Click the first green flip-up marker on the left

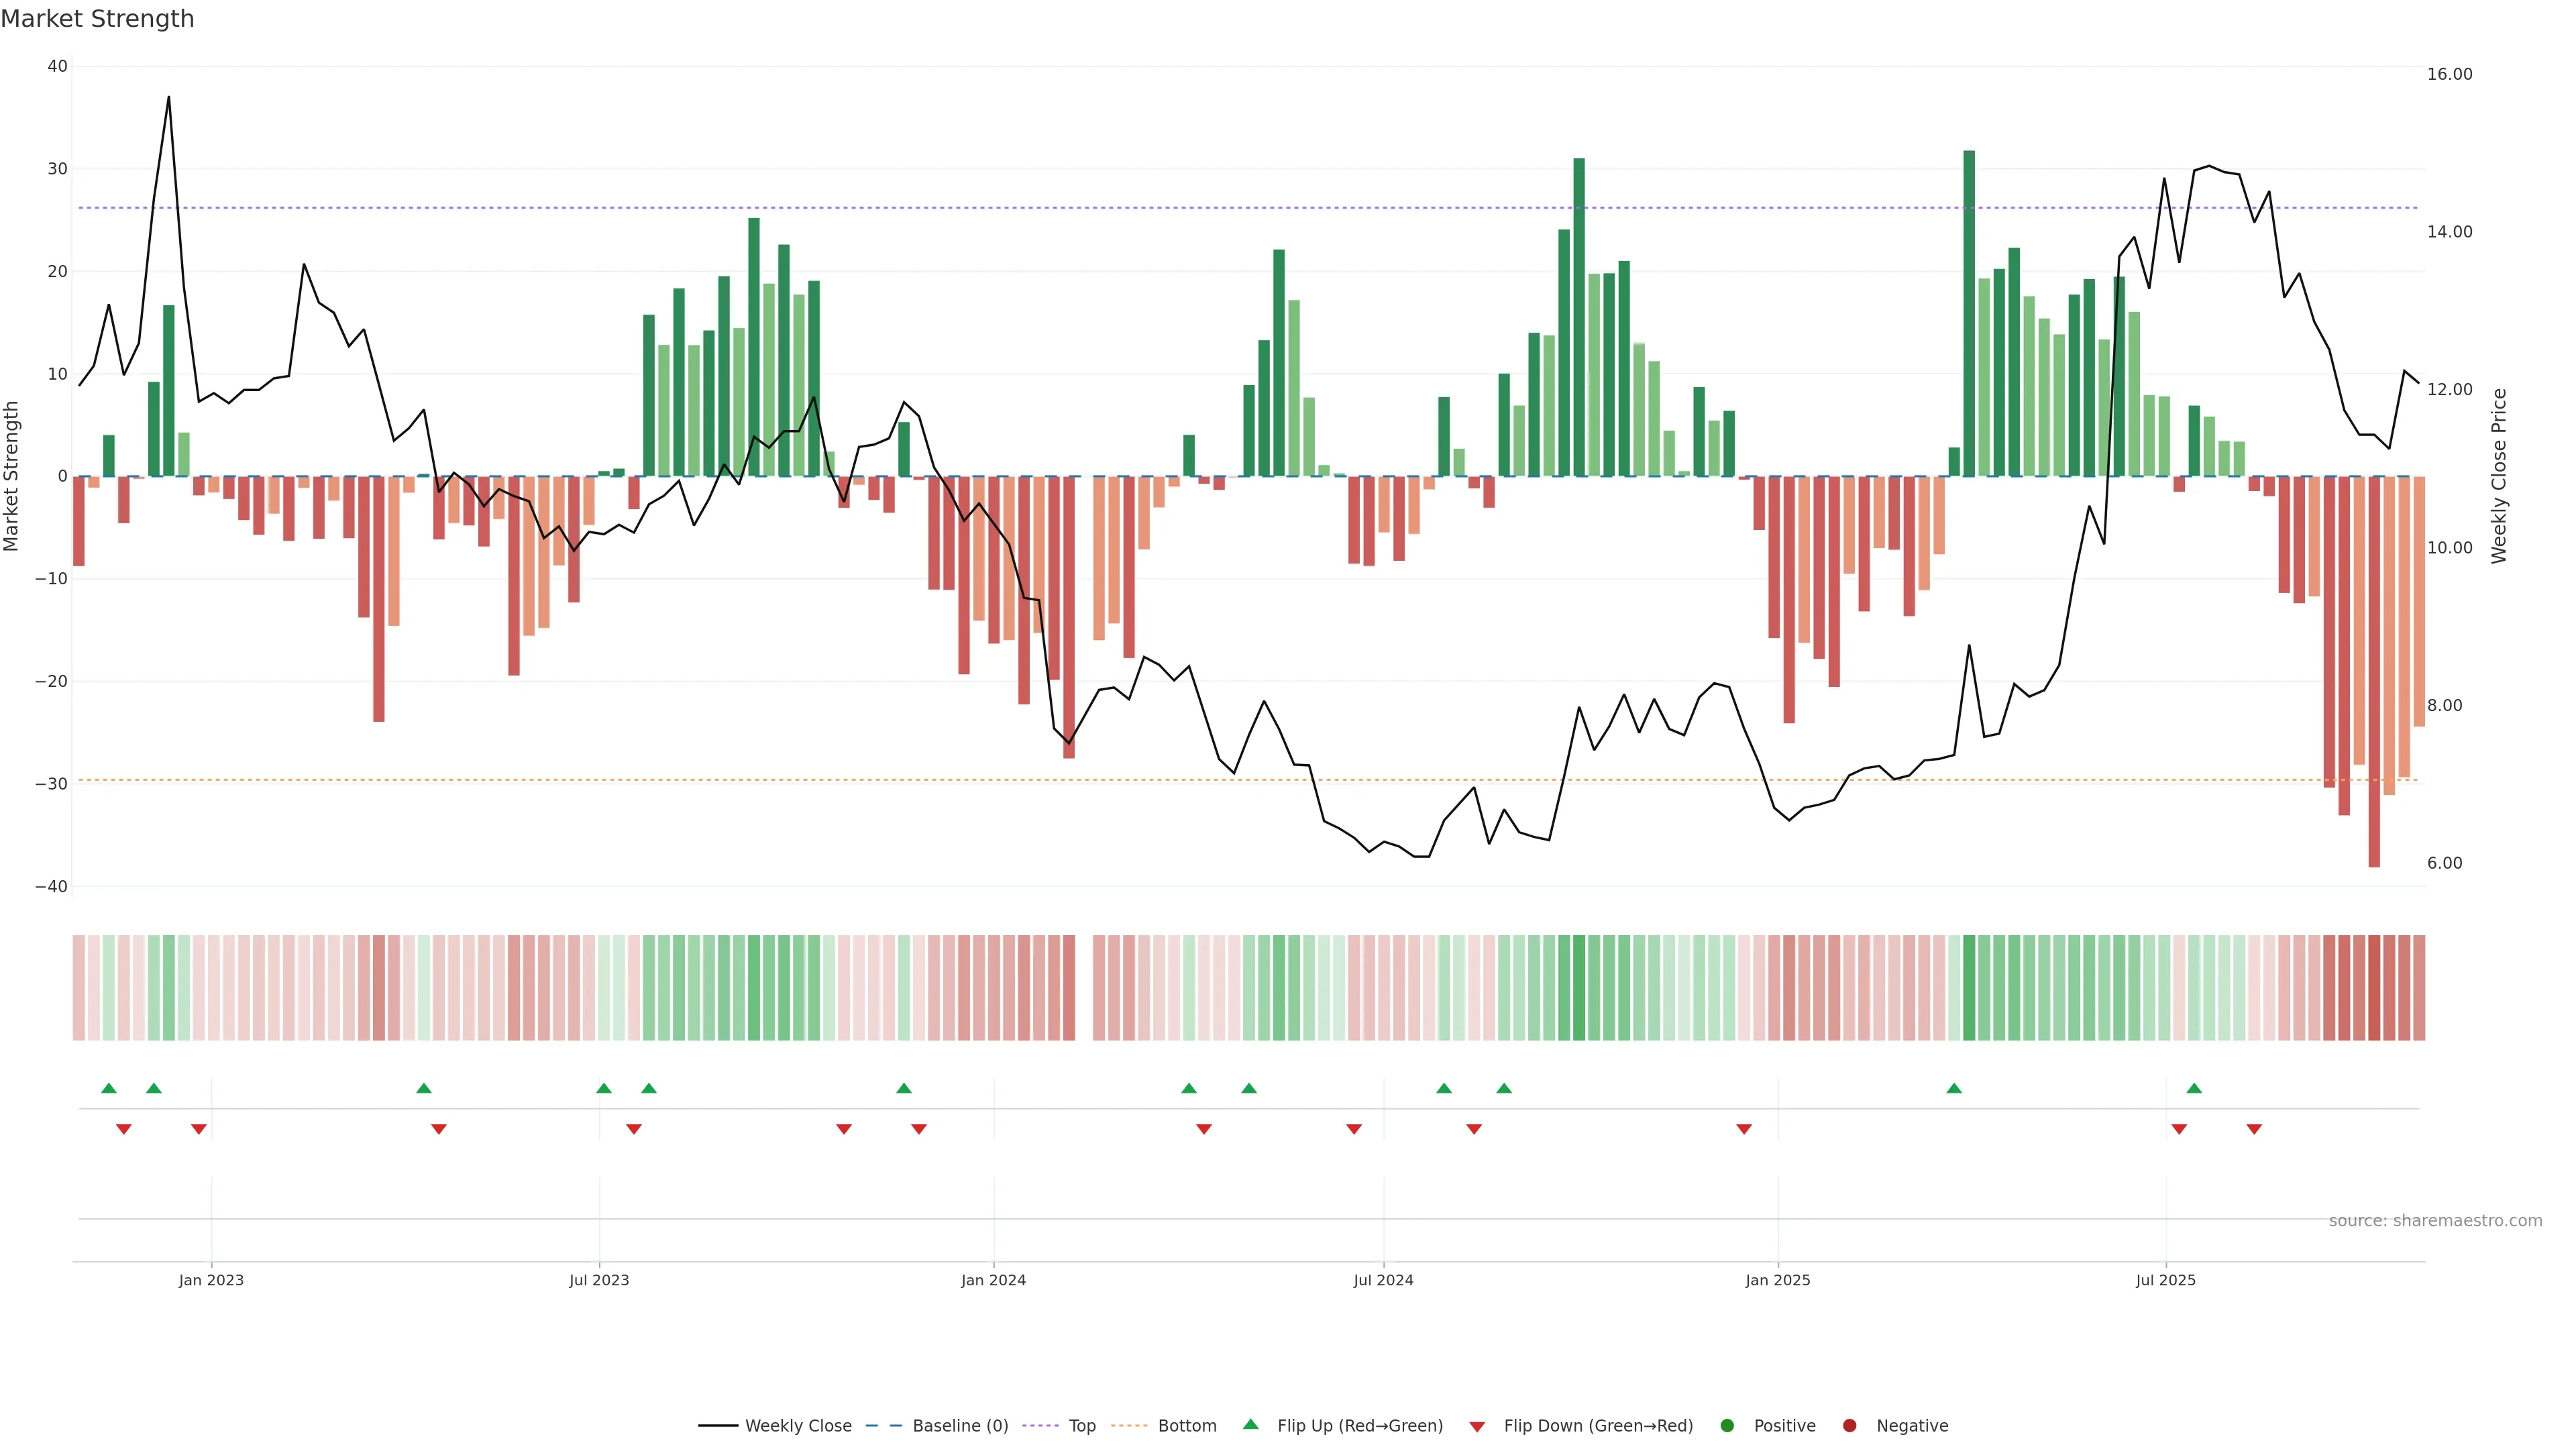coord(109,1088)
